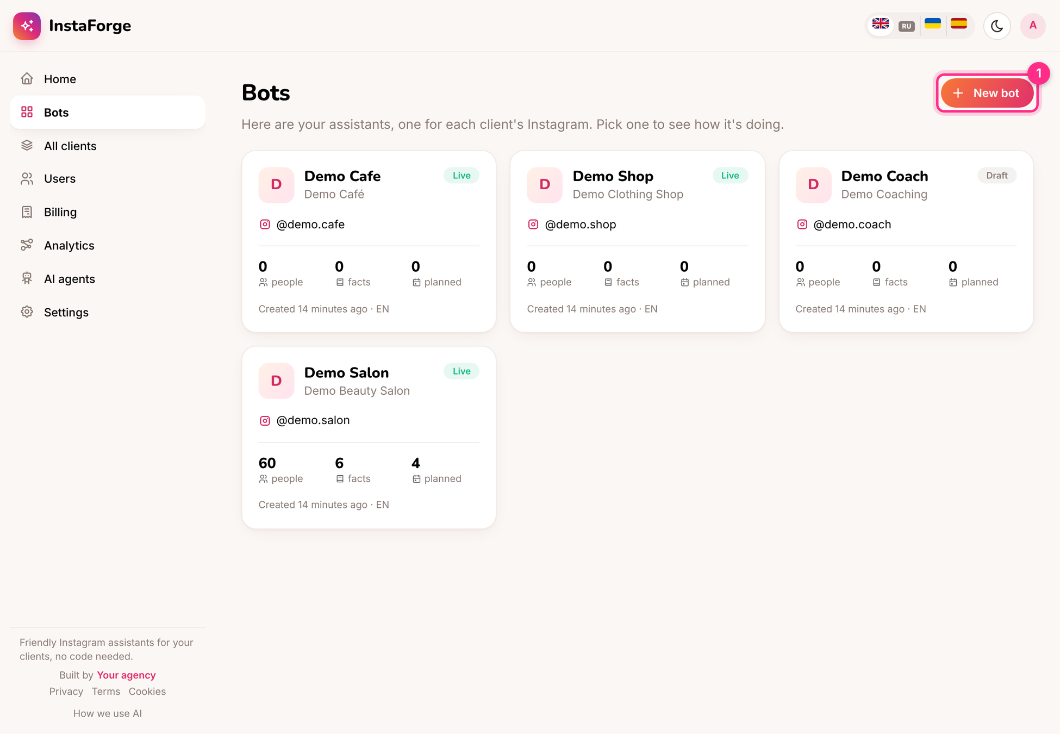The width and height of the screenshot is (1060, 734).
Task: Open the Demo Shop bot title
Action: click(x=613, y=176)
